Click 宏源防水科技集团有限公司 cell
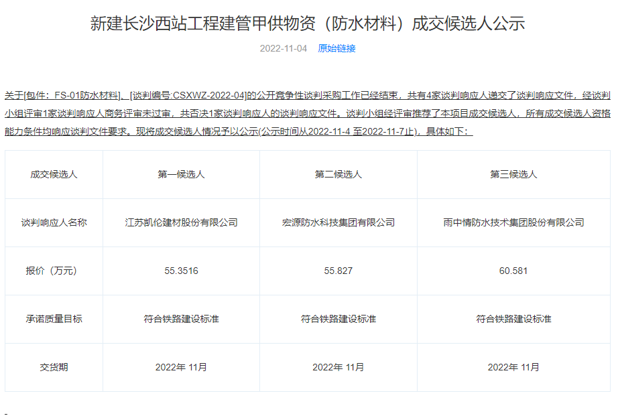Image resolution: width=618 pixels, height=418 pixels. tap(338, 223)
